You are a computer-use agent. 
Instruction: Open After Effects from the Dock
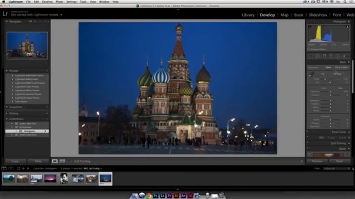tap(183, 195)
